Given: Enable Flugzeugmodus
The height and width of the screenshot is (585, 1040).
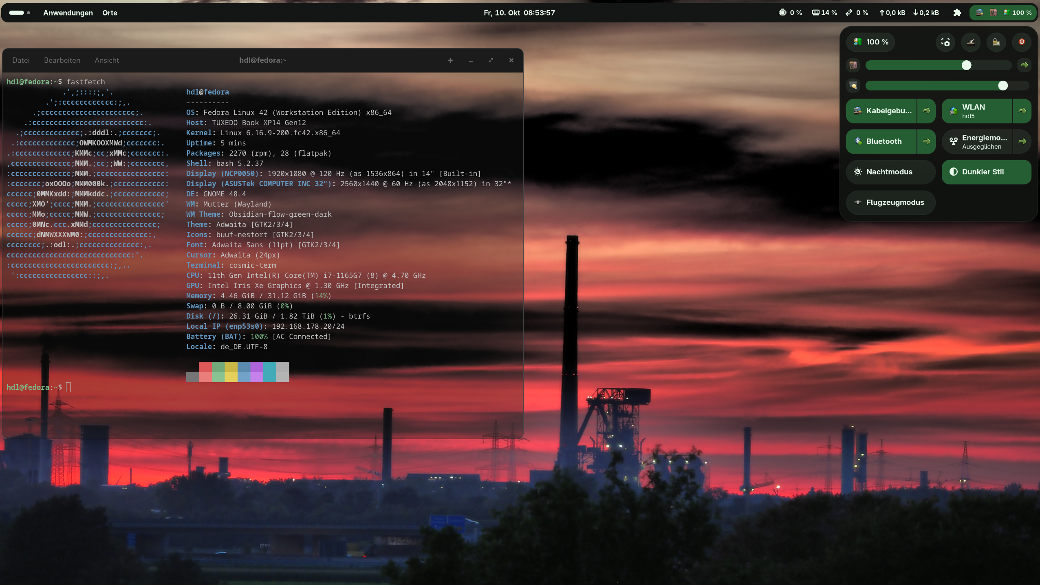Looking at the screenshot, I should click(890, 202).
